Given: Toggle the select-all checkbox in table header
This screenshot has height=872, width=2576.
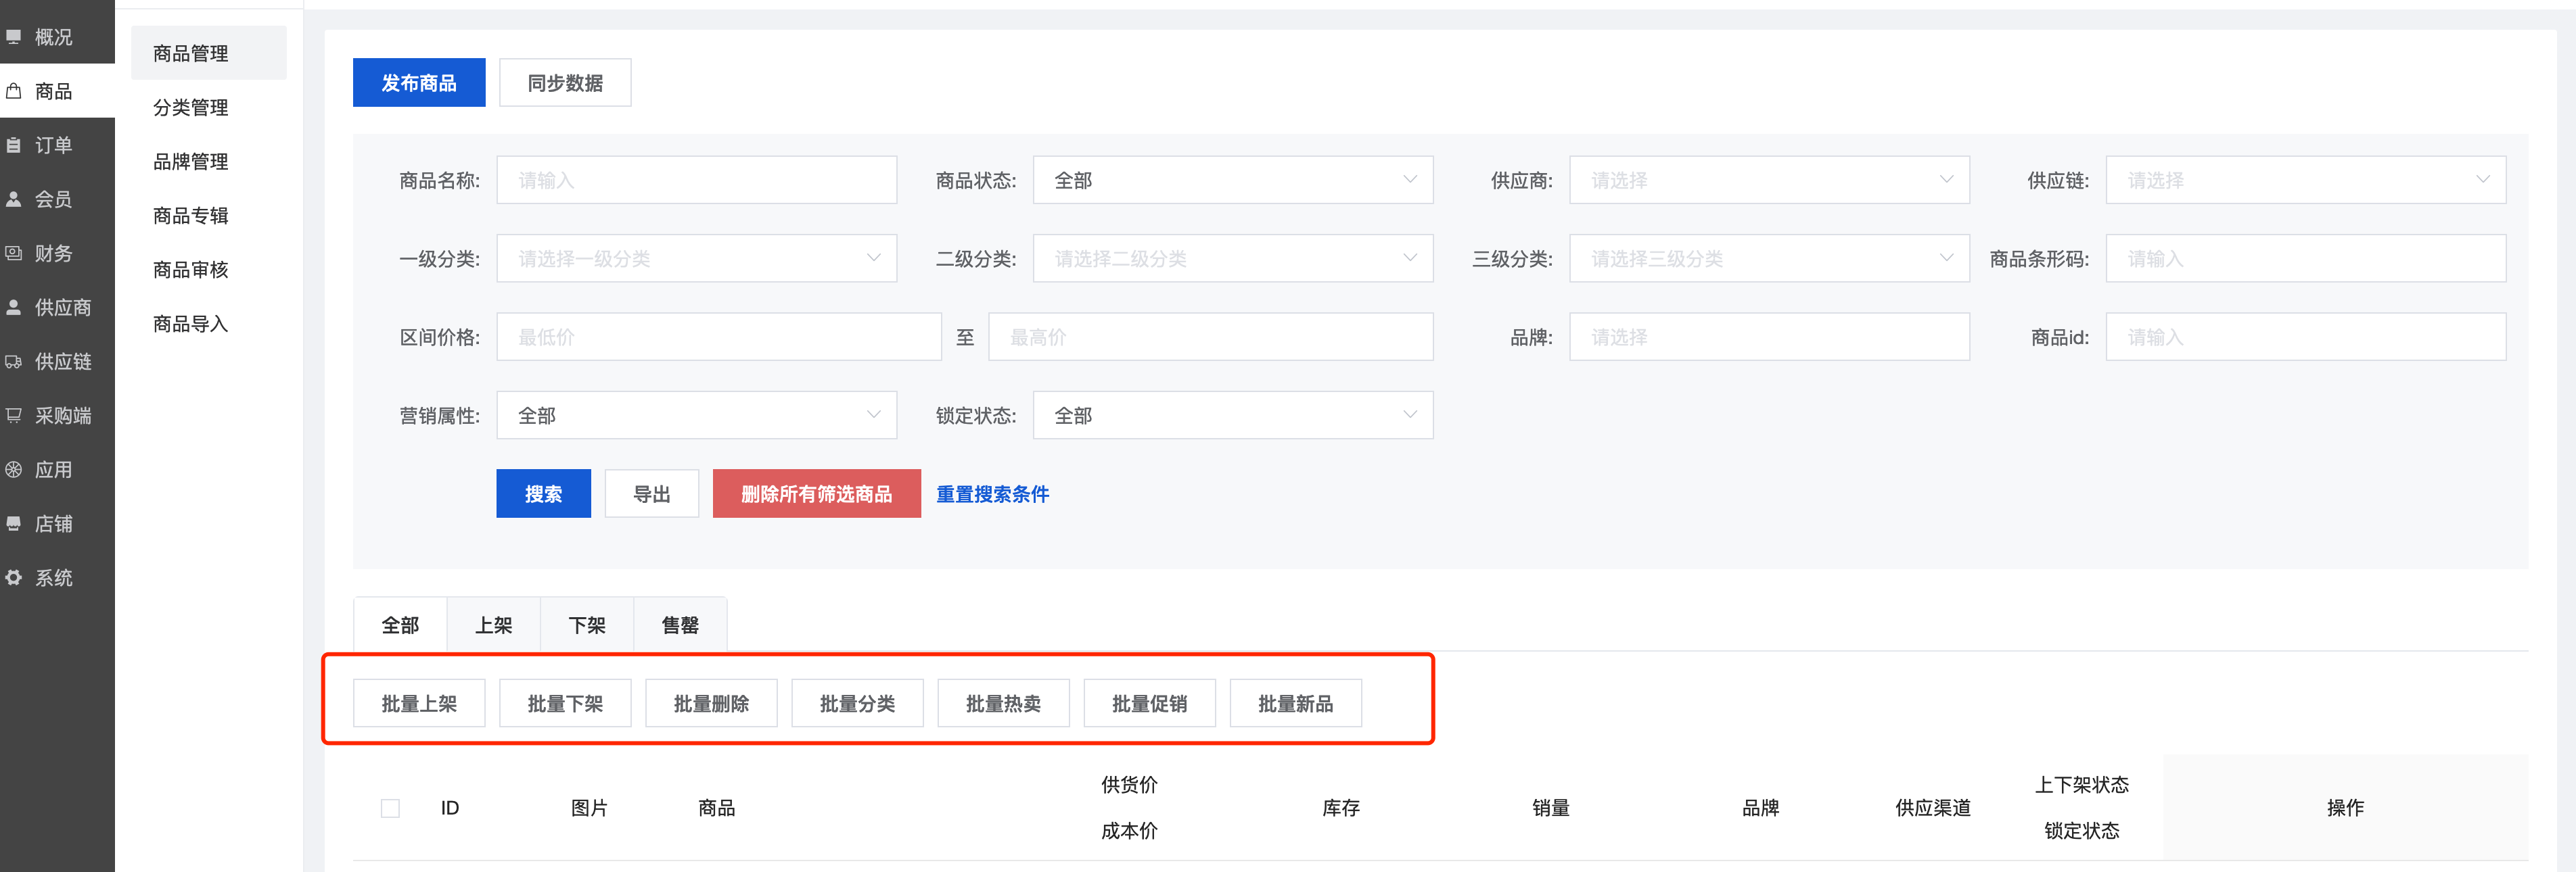Looking at the screenshot, I should (x=390, y=808).
